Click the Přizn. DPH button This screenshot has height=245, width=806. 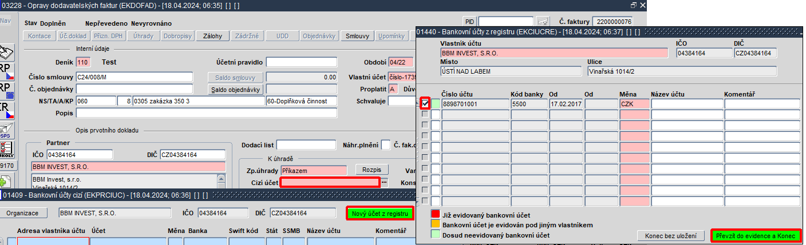pos(108,36)
